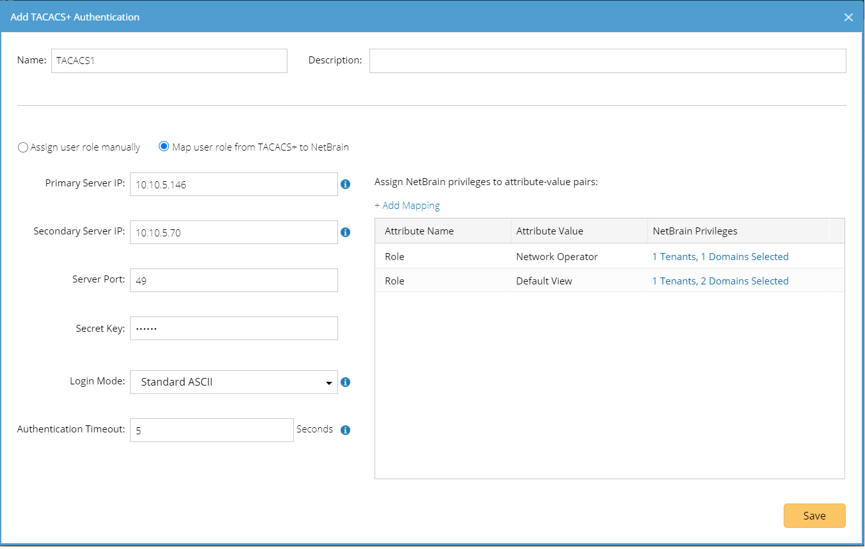865x549 pixels.
Task: Edit the Secondary Server IP field
Action: pos(234,233)
